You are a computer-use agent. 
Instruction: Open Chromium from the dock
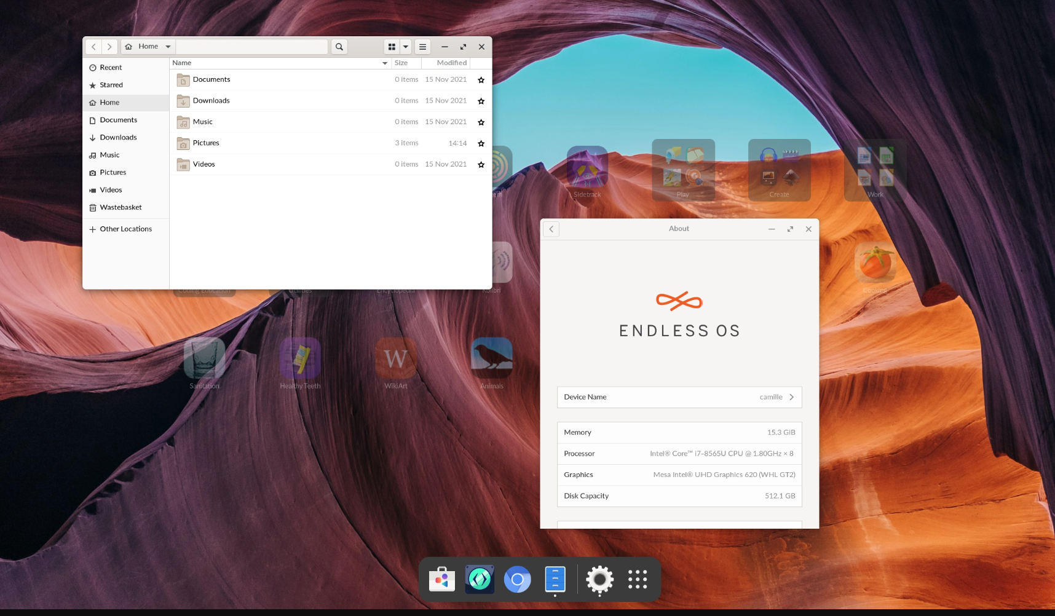pos(517,578)
